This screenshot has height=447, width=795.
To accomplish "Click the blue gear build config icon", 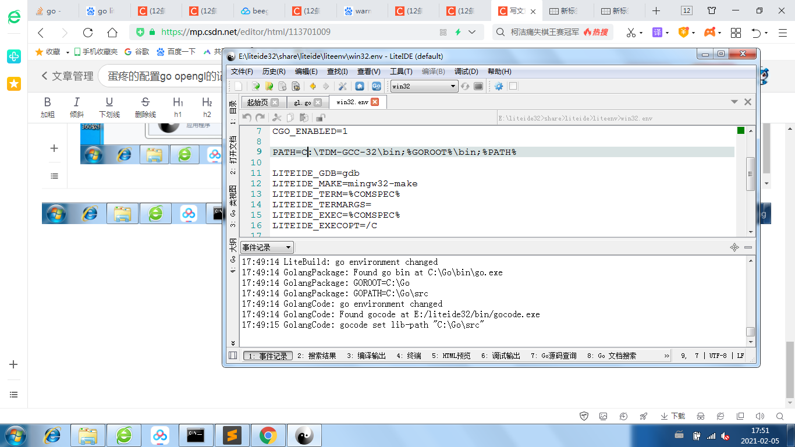I will click(x=499, y=86).
